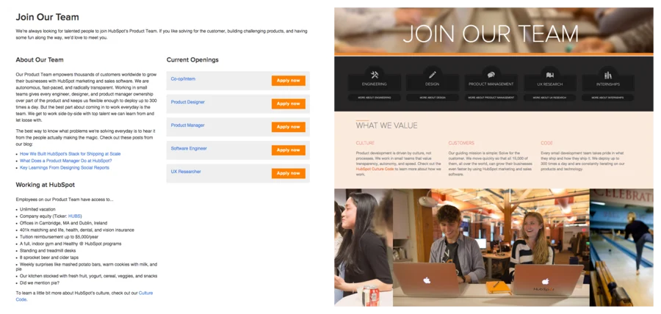The width and height of the screenshot is (661, 314).
Task: Open What Does a Product Manager Do link
Action: click(66, 161)
